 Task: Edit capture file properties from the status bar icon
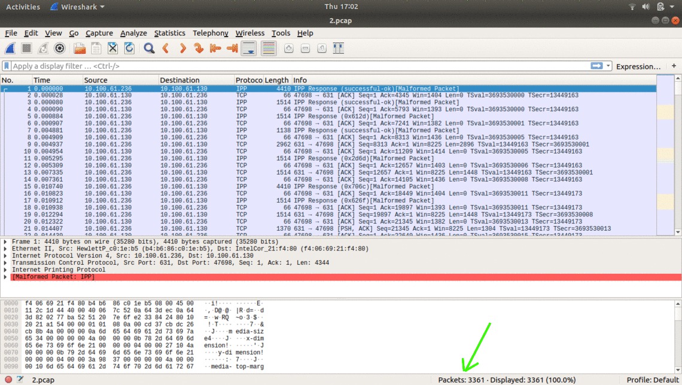coord(20,380)
